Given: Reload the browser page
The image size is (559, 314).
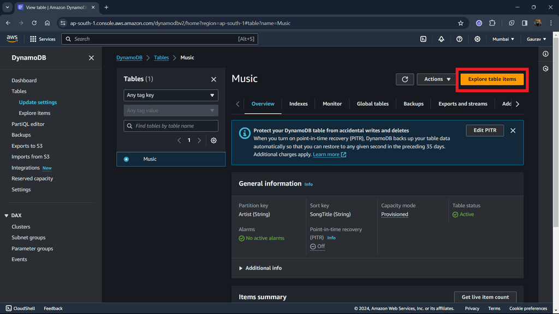Looking at the screenshot, I should pos(34,23).
